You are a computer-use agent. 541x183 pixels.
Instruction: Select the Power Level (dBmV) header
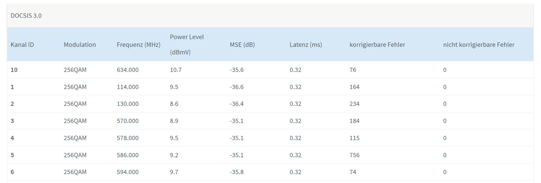(186, 44)
